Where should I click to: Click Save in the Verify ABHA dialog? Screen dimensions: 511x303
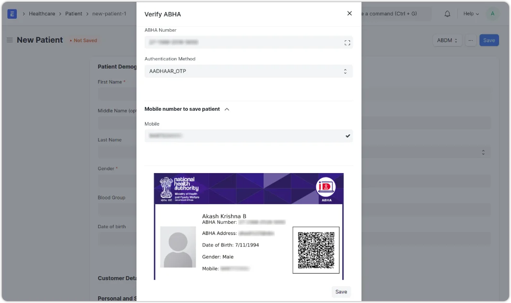341,291
